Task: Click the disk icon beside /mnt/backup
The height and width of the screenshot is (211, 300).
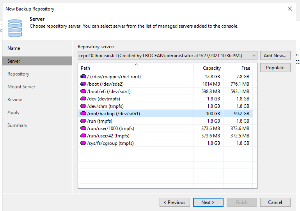Action: tap(83, 114)
